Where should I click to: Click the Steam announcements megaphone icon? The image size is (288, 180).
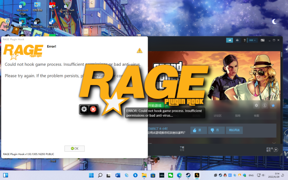click(x=229, y=40)
